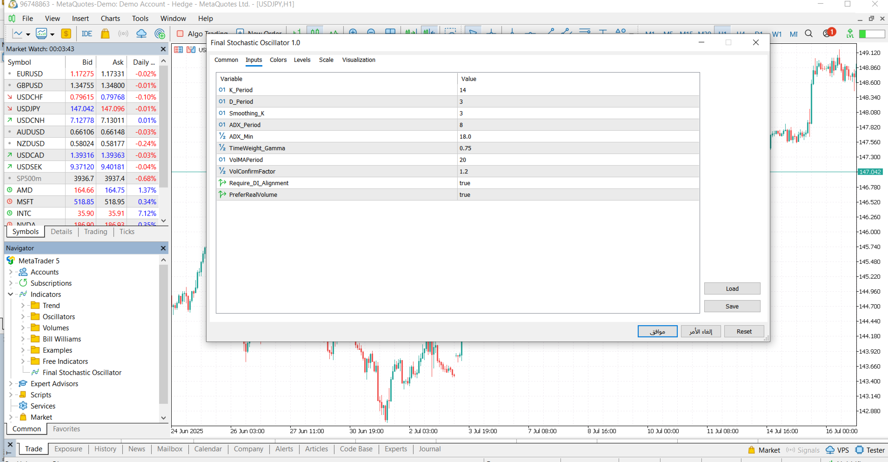Open the Market shopping bag toolbar icon
This screenshot has width=888, height=462.
[105, 33]
